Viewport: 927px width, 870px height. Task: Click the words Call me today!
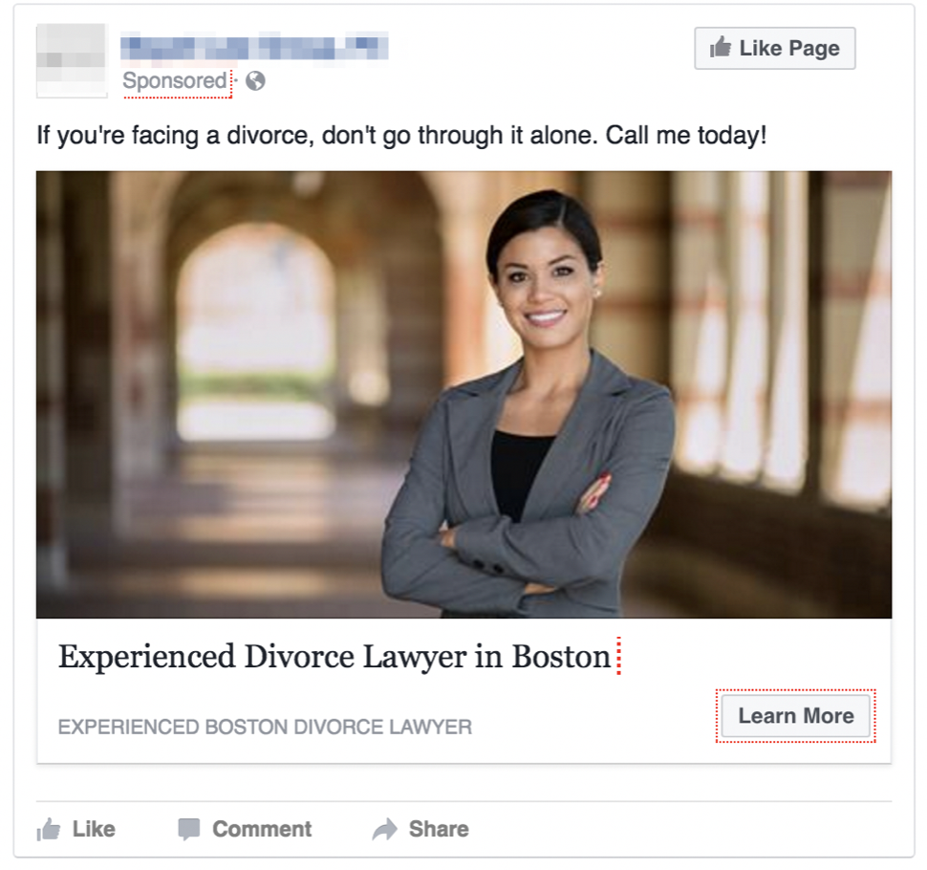[x=686, y=135]
